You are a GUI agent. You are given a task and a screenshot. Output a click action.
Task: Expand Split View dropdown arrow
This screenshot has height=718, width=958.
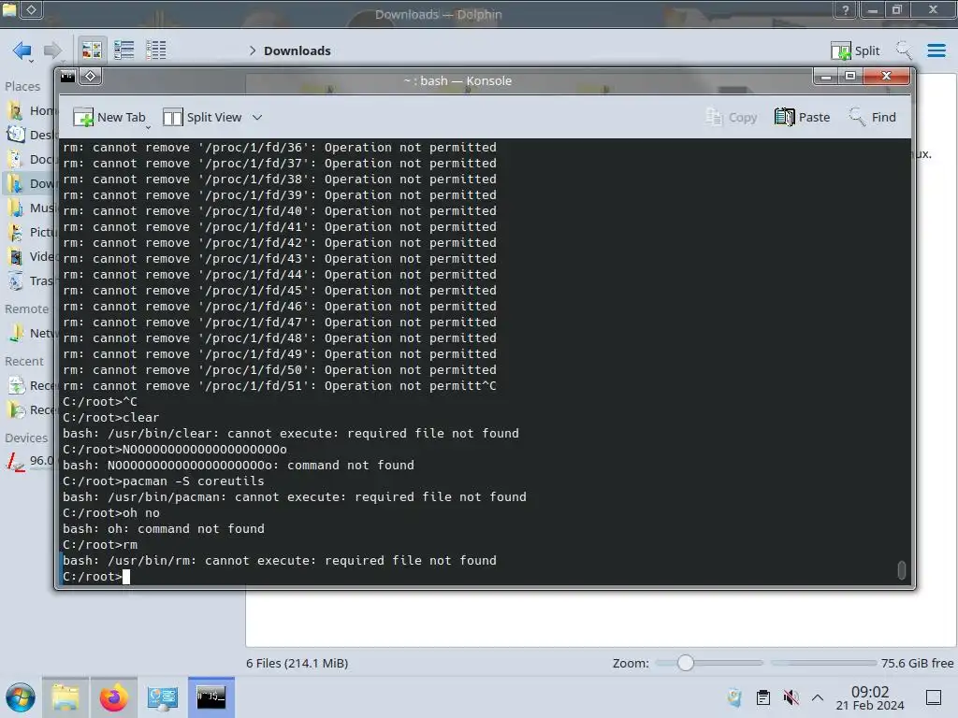tap(257, 117)
